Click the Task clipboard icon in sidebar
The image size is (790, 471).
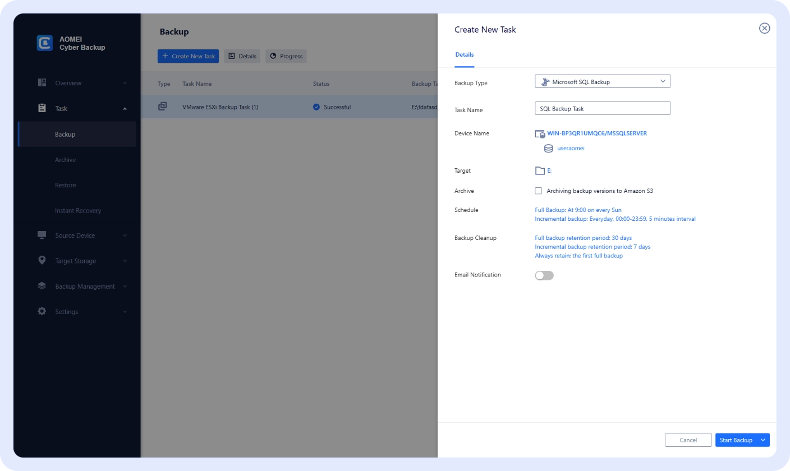[42, 108]
